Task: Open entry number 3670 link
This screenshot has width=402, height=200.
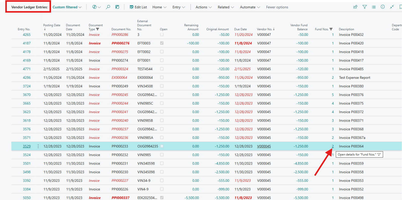Action: coord(27,95)
